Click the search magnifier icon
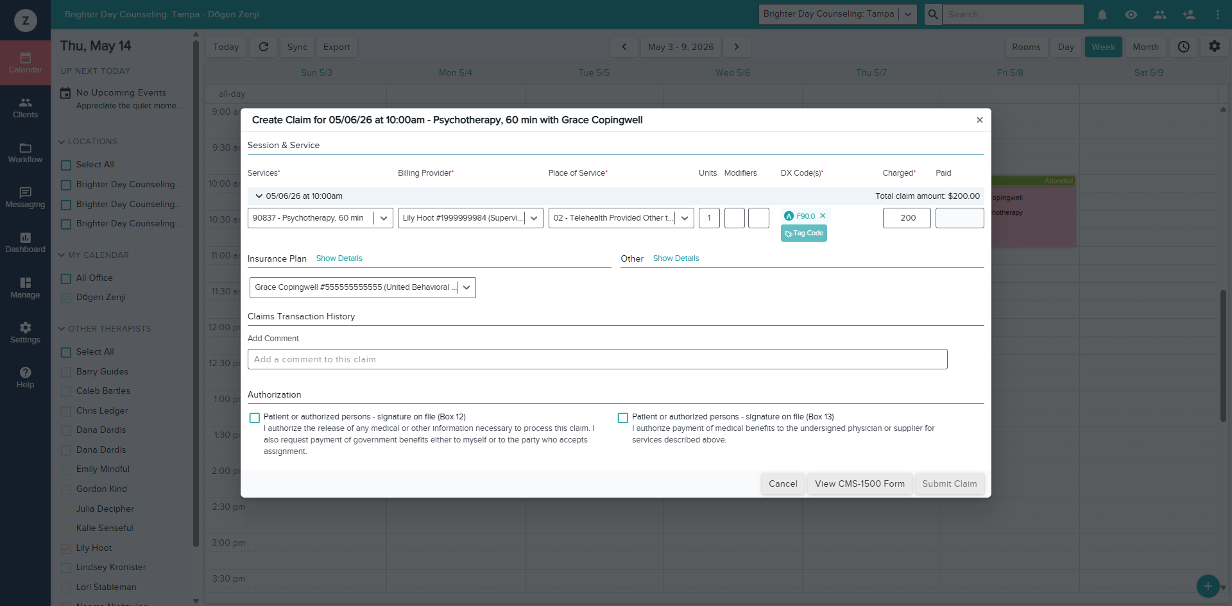 (x=933, y=14)
